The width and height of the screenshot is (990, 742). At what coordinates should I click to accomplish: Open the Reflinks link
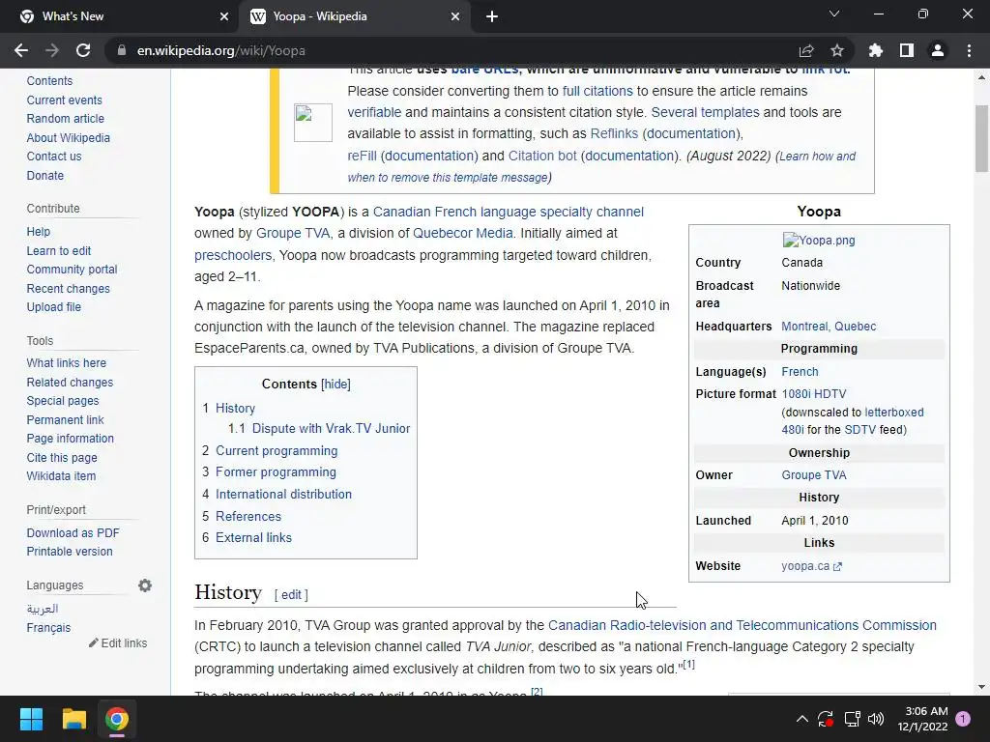pos(614,133)
